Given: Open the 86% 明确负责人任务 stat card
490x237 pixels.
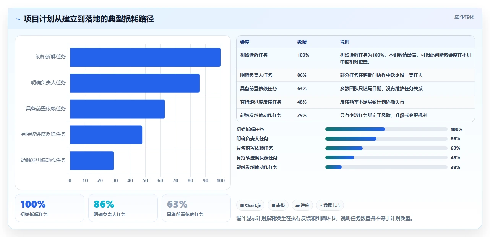Looking at the screenshot, I should tap(123, 208).
